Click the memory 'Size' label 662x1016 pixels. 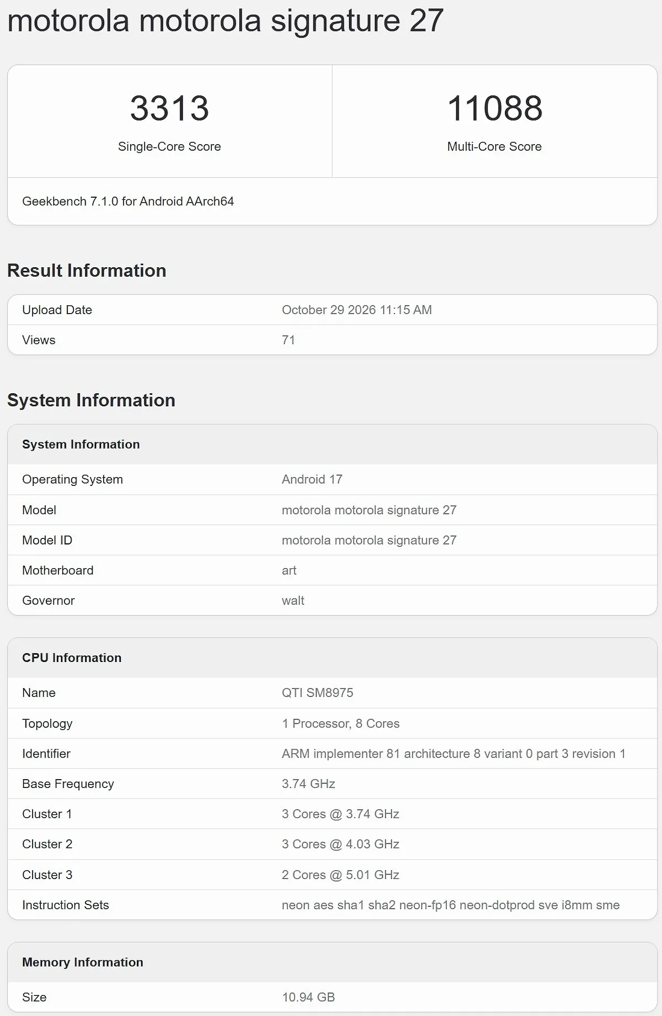[x=34, y=997]
